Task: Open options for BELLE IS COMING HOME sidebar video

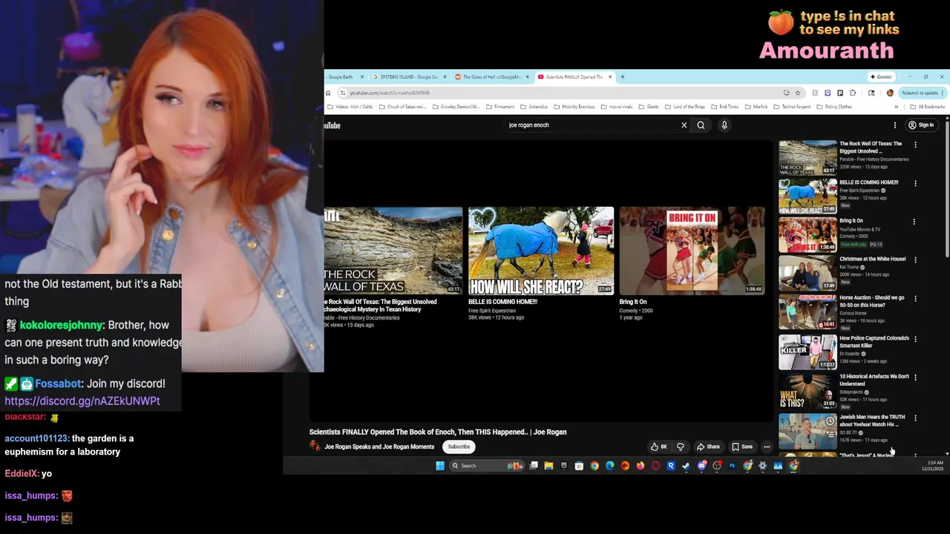Action: click(915, 183)
